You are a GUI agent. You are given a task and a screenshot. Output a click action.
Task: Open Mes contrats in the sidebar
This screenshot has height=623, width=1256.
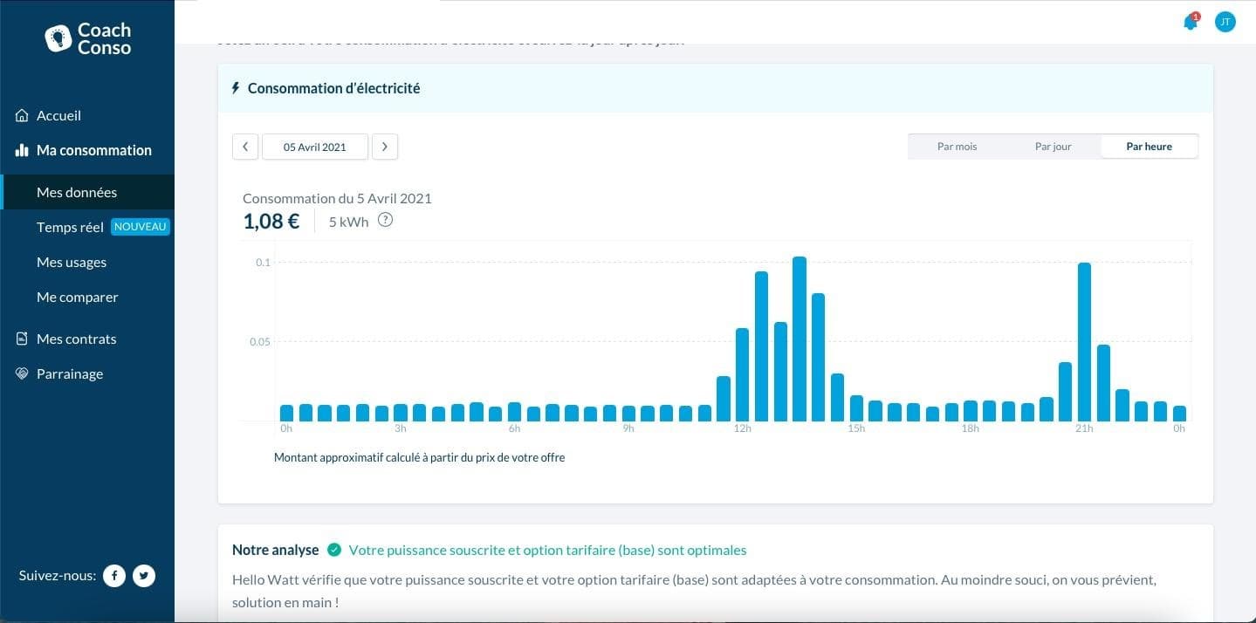76,339
